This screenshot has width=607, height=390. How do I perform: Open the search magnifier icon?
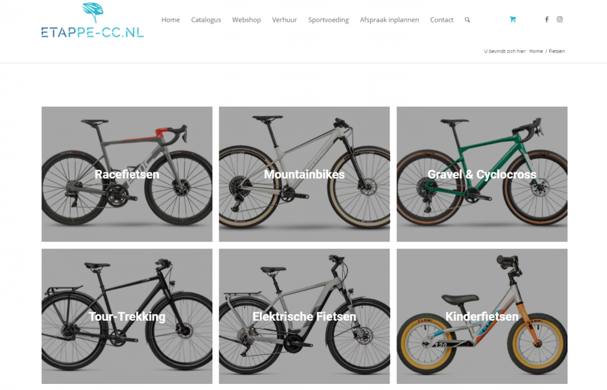467,20
